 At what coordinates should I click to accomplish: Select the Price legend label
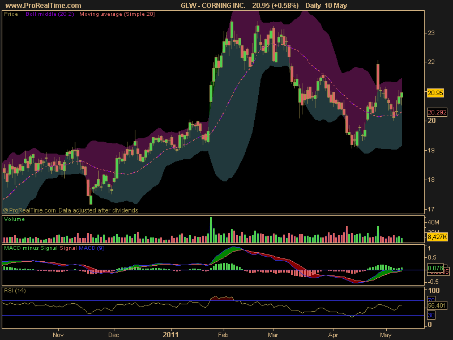tap(11, 14)
